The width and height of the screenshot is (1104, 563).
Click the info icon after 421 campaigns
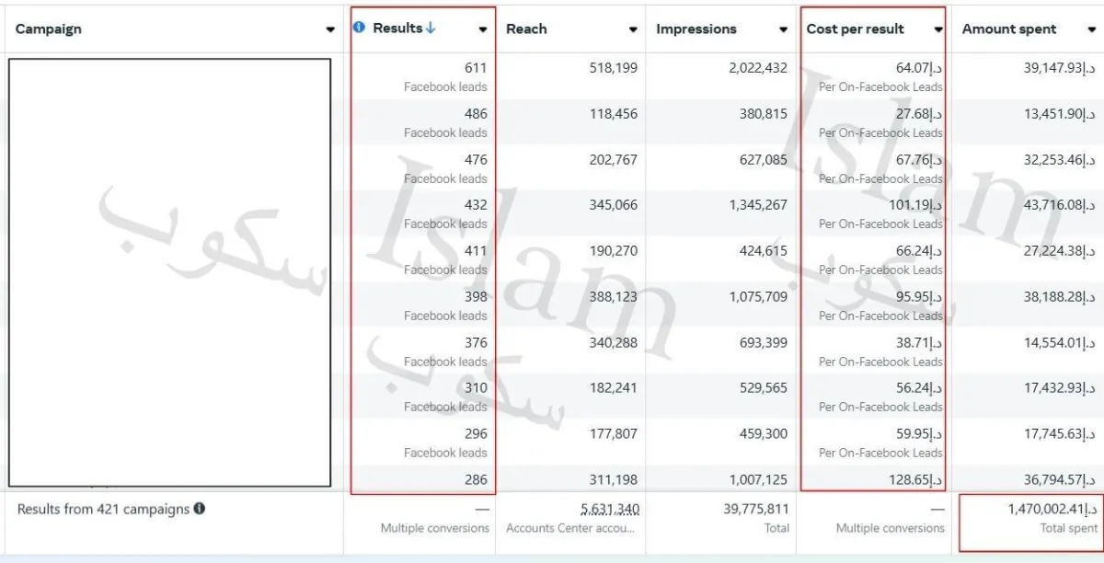pyautogui.click(x=199, y=509)
